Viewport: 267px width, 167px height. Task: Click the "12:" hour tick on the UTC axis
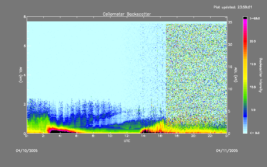(127, 136)
